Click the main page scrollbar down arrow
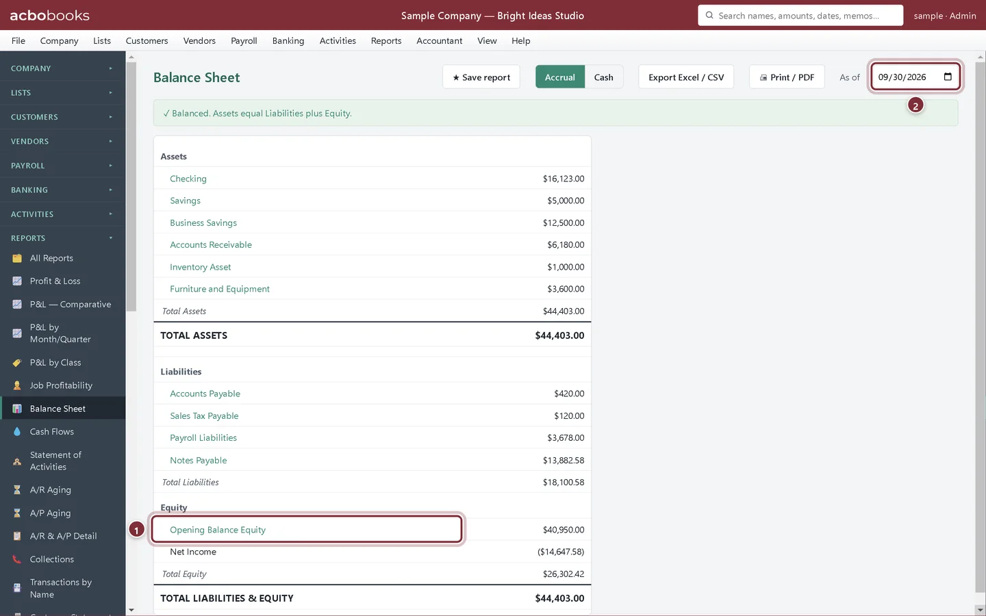The width and height of the screenshot is (986, 616). [x=981, y=610]
